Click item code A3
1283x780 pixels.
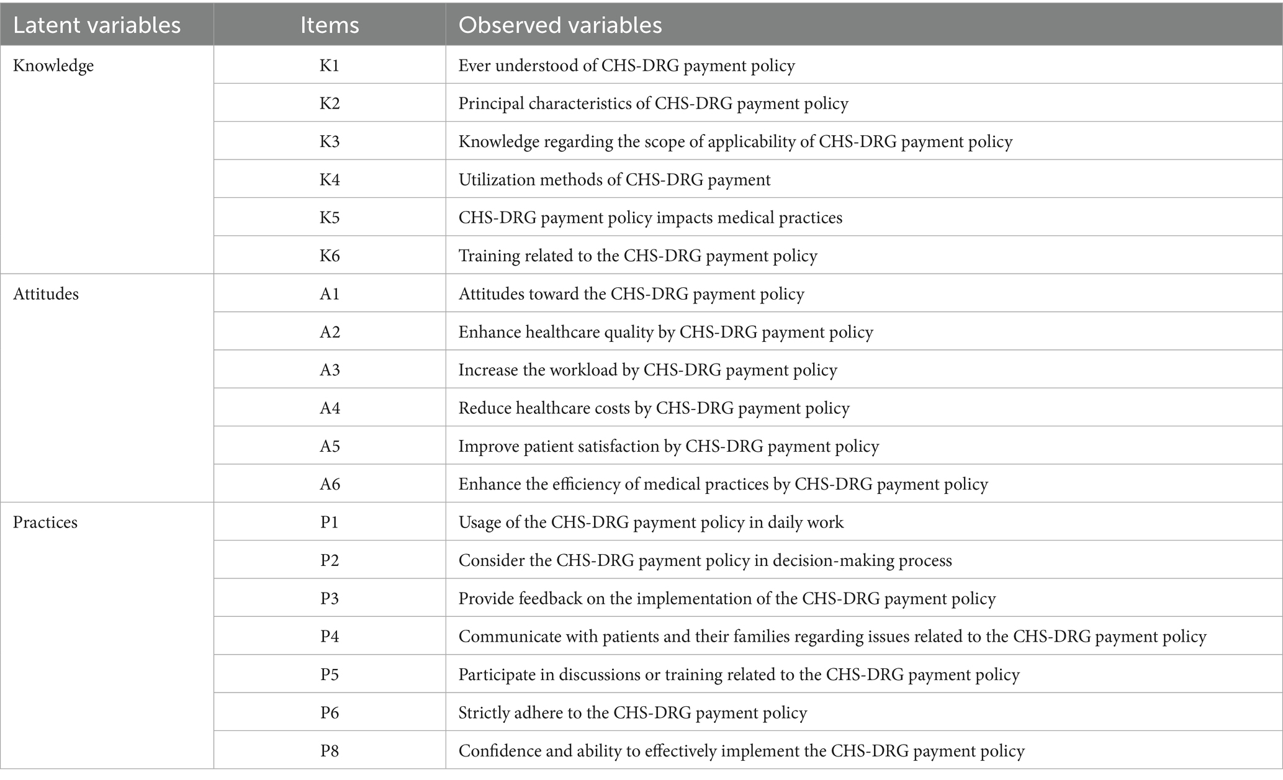pyautogui.click(x=330, y=370)
